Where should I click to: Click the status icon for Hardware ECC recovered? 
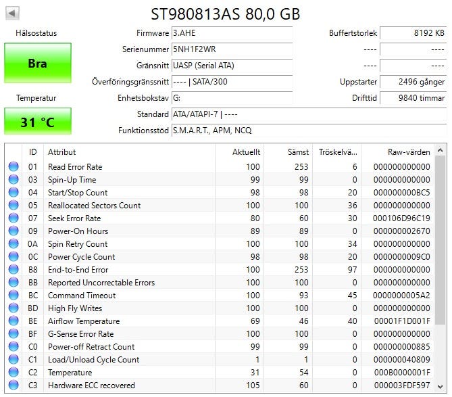[x=14, y=386]
